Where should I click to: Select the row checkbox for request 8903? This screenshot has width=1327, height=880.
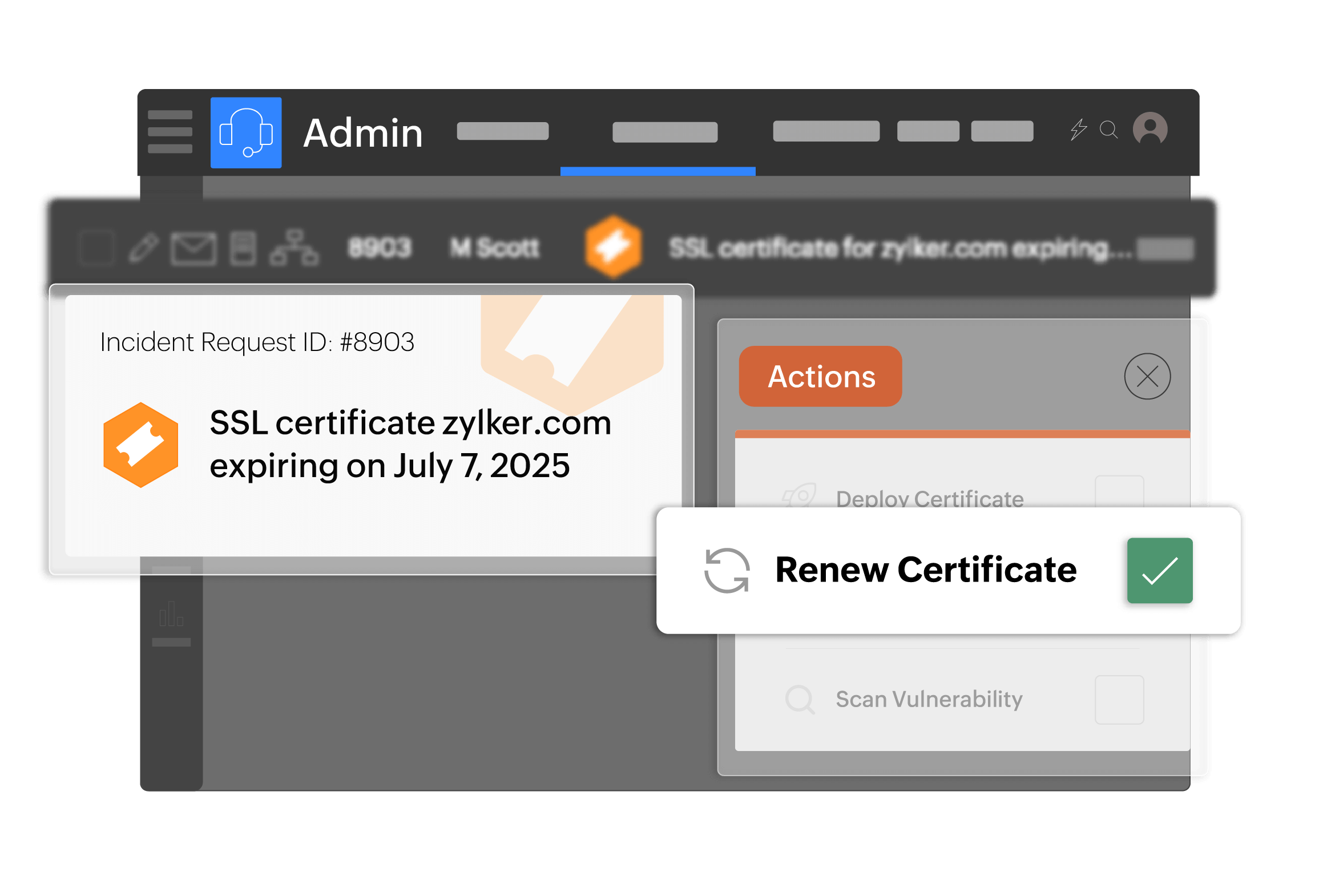pos(97,248)
